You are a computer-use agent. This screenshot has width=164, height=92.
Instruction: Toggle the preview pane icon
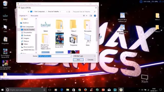tap(90, 16)
